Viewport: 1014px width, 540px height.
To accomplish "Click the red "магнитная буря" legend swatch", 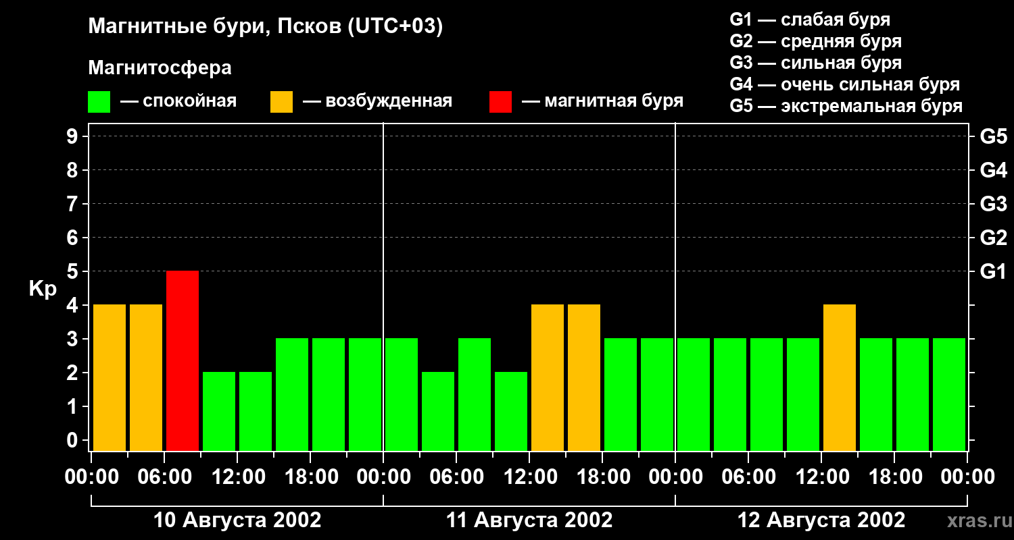I will pyautogui.click(x=500, y=102).
